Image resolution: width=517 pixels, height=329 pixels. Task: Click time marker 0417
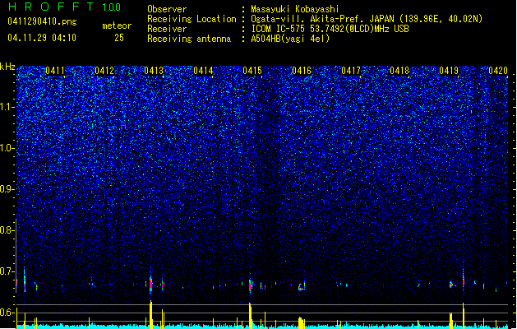[x=351, y=71]
